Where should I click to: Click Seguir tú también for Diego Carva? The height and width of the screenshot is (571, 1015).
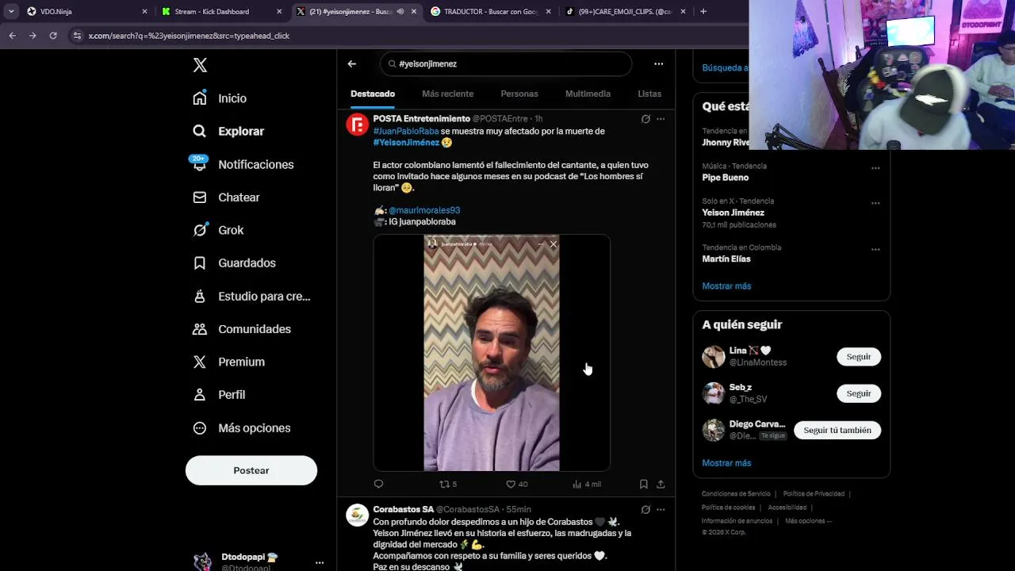[x=837, y=430]
